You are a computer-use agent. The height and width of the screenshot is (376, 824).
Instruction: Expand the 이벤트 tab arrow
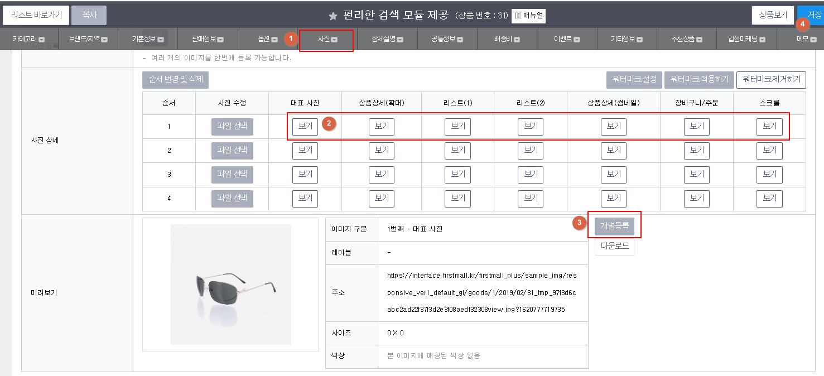(577, 40)
